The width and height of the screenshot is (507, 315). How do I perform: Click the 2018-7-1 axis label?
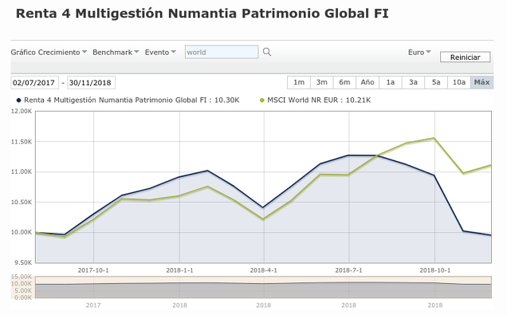348,270
